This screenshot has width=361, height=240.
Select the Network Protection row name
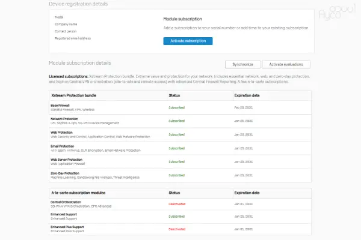coord(64,119)
